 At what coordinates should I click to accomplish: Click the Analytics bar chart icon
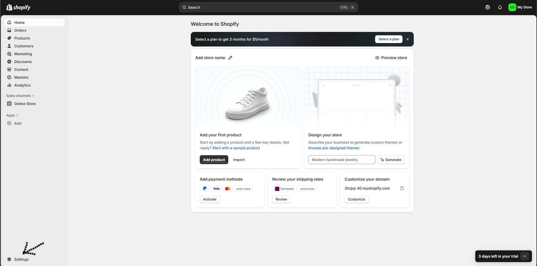coord(9,85)
